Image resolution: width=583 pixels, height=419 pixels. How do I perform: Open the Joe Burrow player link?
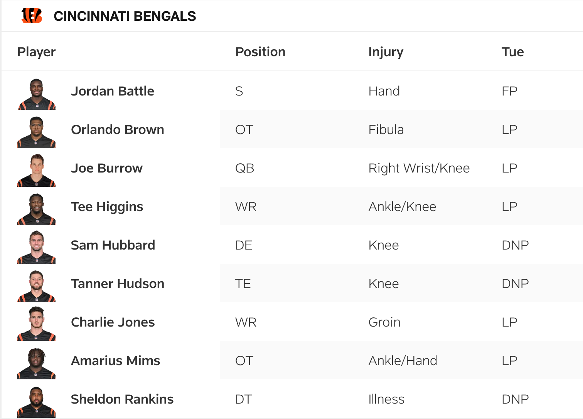[107, 168]
